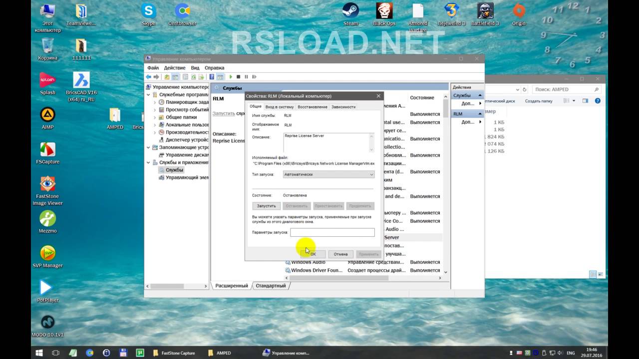639x359 pixels.
Task: Click the Windows Start button
Action: pyautogui.click(x=39, y=353)
